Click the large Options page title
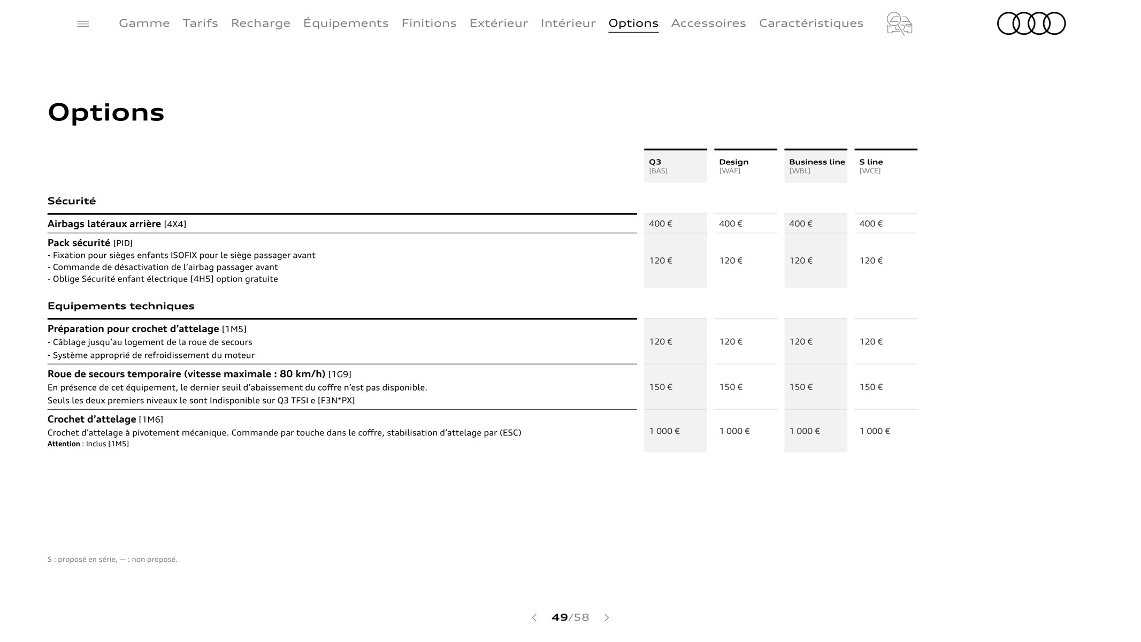The width and height of the screenshot is (1141, 642). coord(106,112)
